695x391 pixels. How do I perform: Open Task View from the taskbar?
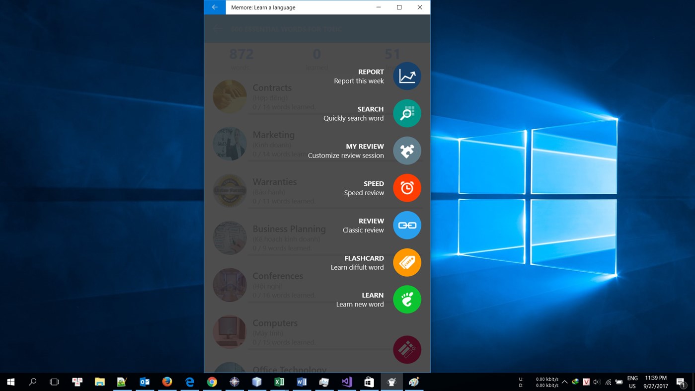pyautogui.click(x=55, y=382)
